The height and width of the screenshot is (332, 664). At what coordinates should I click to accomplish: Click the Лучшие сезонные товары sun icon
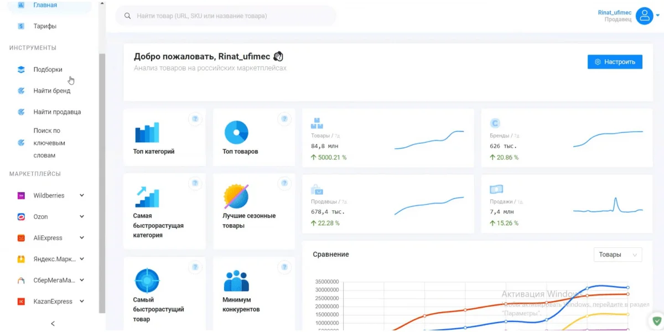pyautogui.click(x=236, y=196)
